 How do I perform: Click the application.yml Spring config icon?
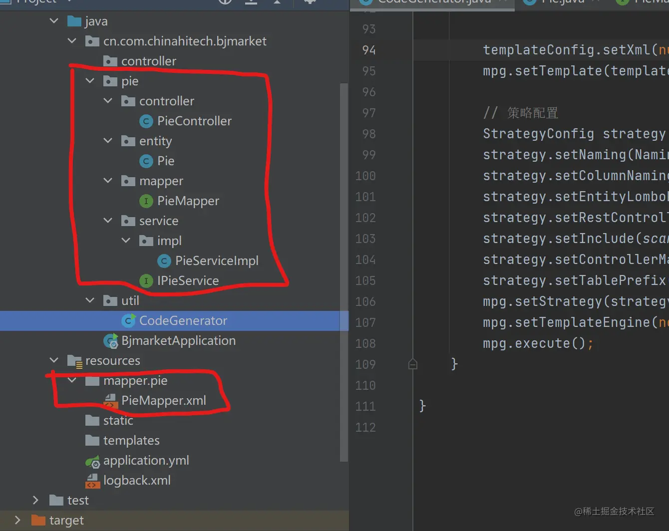coord(93,461)
